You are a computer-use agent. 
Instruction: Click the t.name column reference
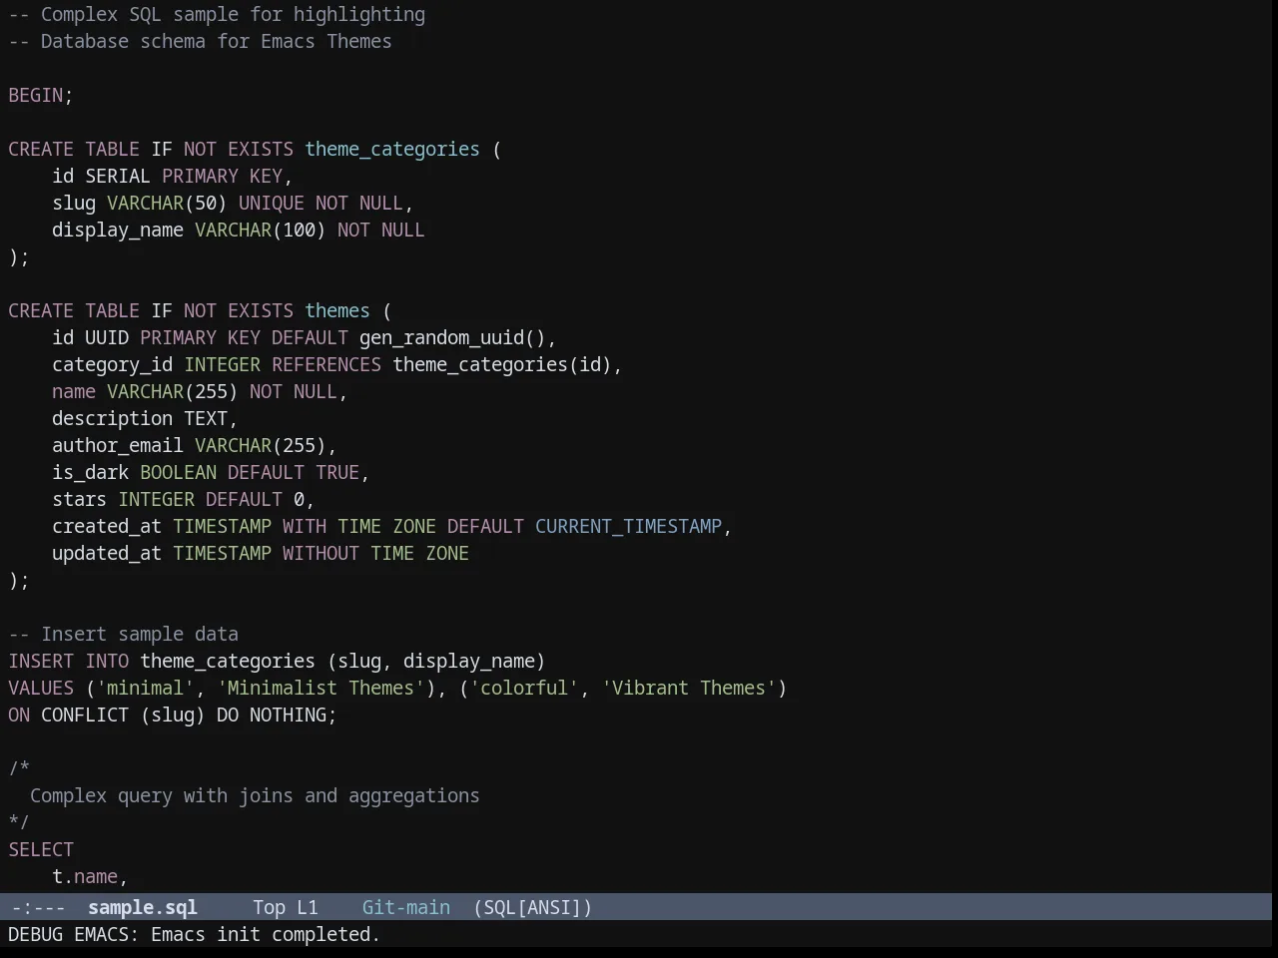click(x=85, y=877)
